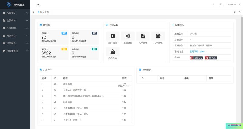The width and height of the screenshot is (243, 129).
Task: Open the 系统模块 menu
Action: tap(15, 13)
